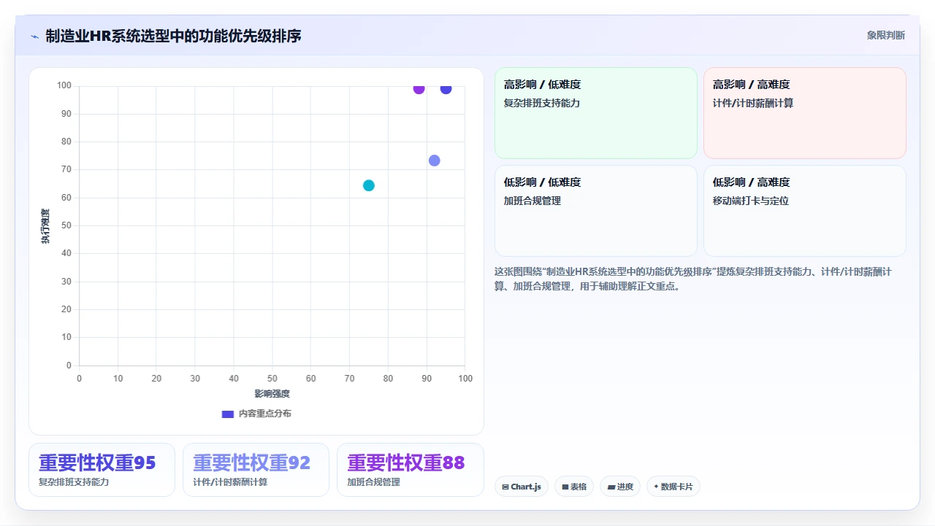The width and height of the screenshot is (935, 526).
Task: Click 计件/计时薪酬计算 label under weight 92
Action: 230,482
